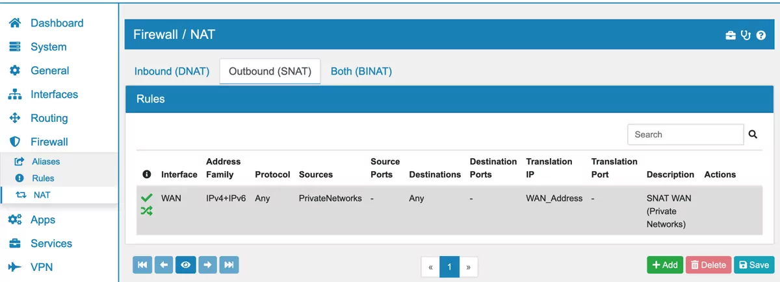780x282 pixels.
Task: Toggle the green checkmark on the WAN rule
Action: tap(146, 198)
